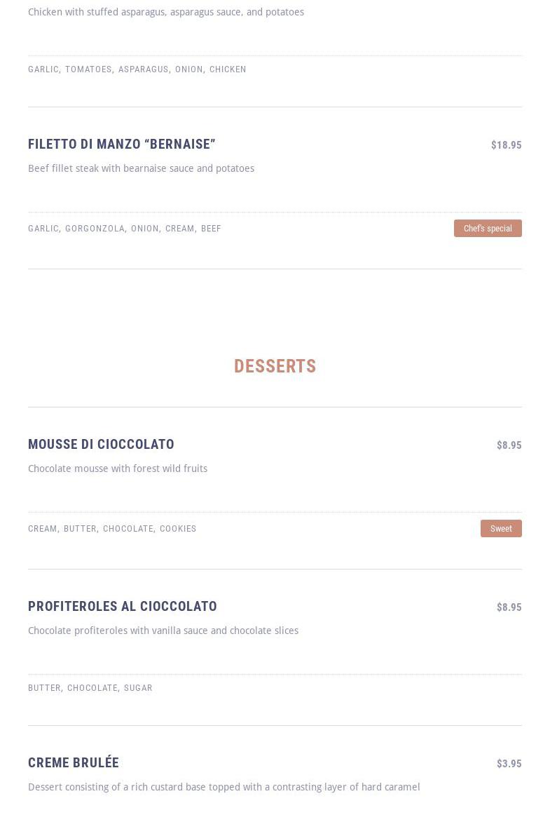
Task: Click the cream, butter, chocolate, cookies ingredients
Action: click(112, 529)
